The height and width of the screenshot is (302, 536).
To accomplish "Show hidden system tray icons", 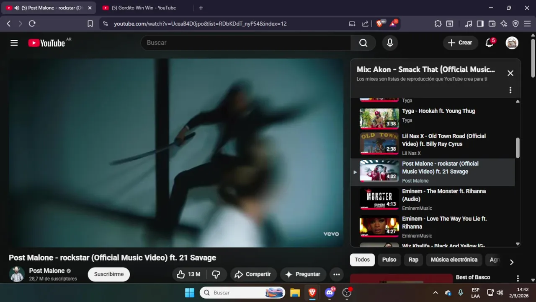I will click(435, 293).
